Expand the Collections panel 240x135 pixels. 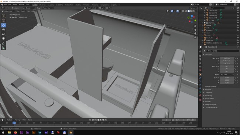point(208,93)
